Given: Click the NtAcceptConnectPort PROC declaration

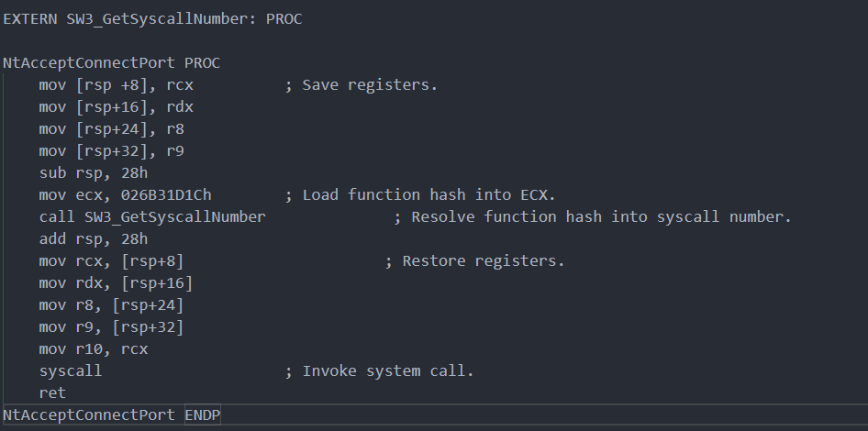Looking at the screenshot, I should [x=111, y=63].
